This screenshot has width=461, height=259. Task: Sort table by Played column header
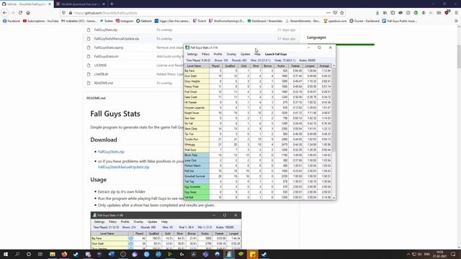pyautogui.click(x=215, y=66)
